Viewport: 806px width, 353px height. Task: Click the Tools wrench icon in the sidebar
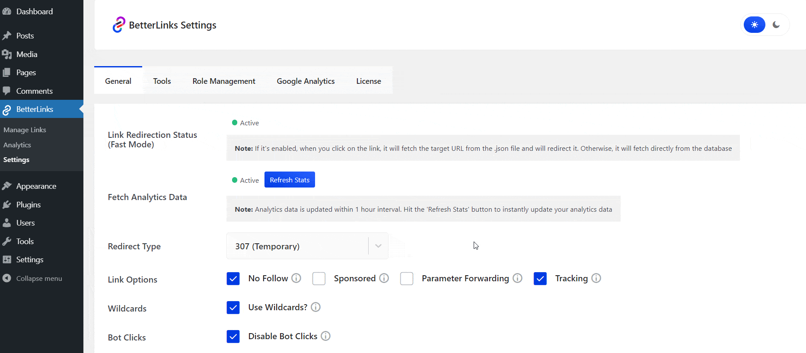[x=6, y=242]
